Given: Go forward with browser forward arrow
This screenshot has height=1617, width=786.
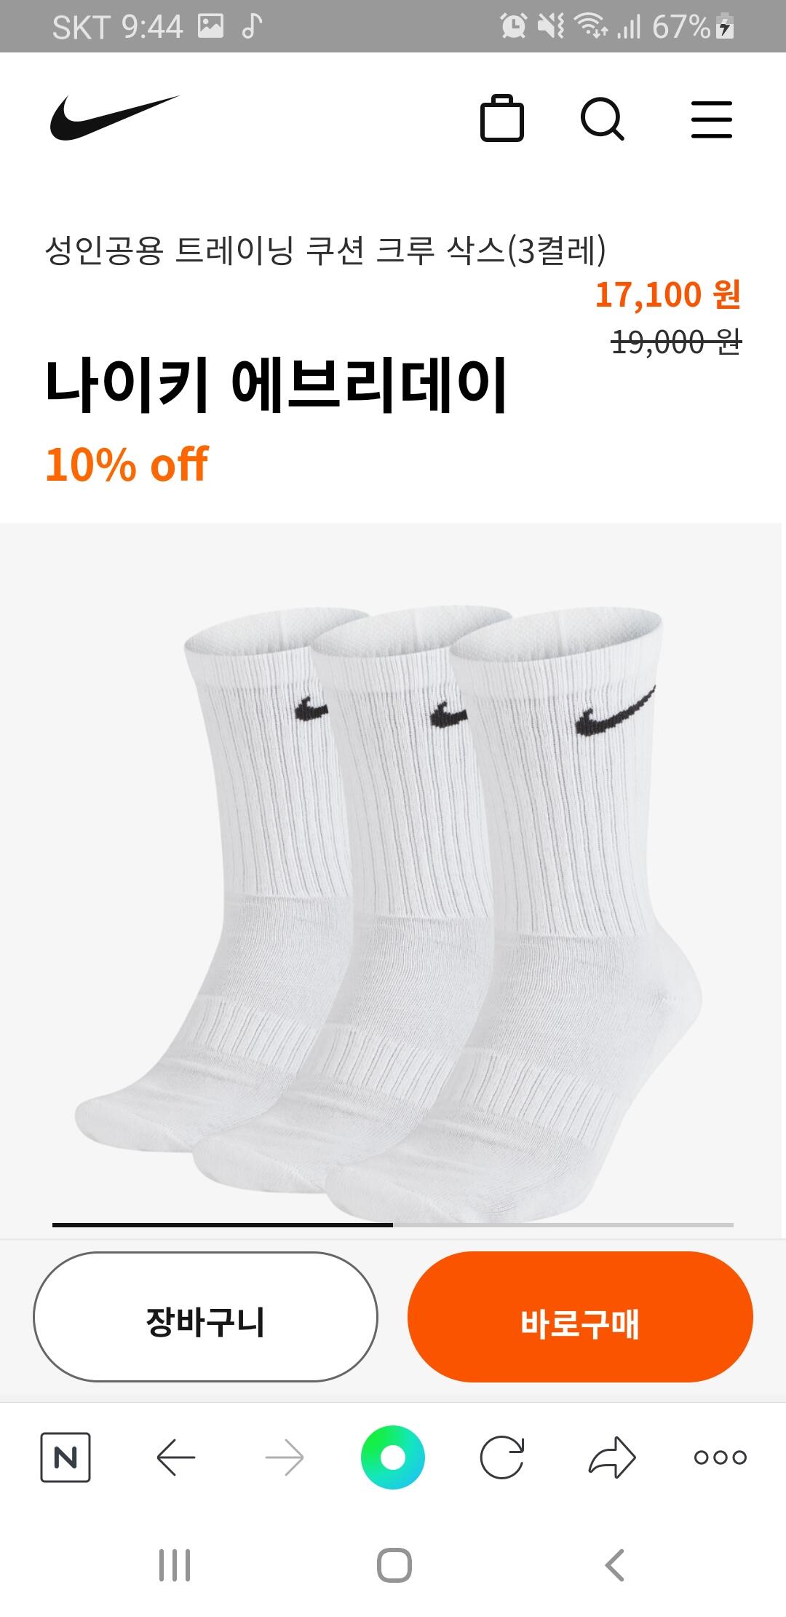Looking at the screenshot, I should pyautogui.click(x=285, y=1457).
